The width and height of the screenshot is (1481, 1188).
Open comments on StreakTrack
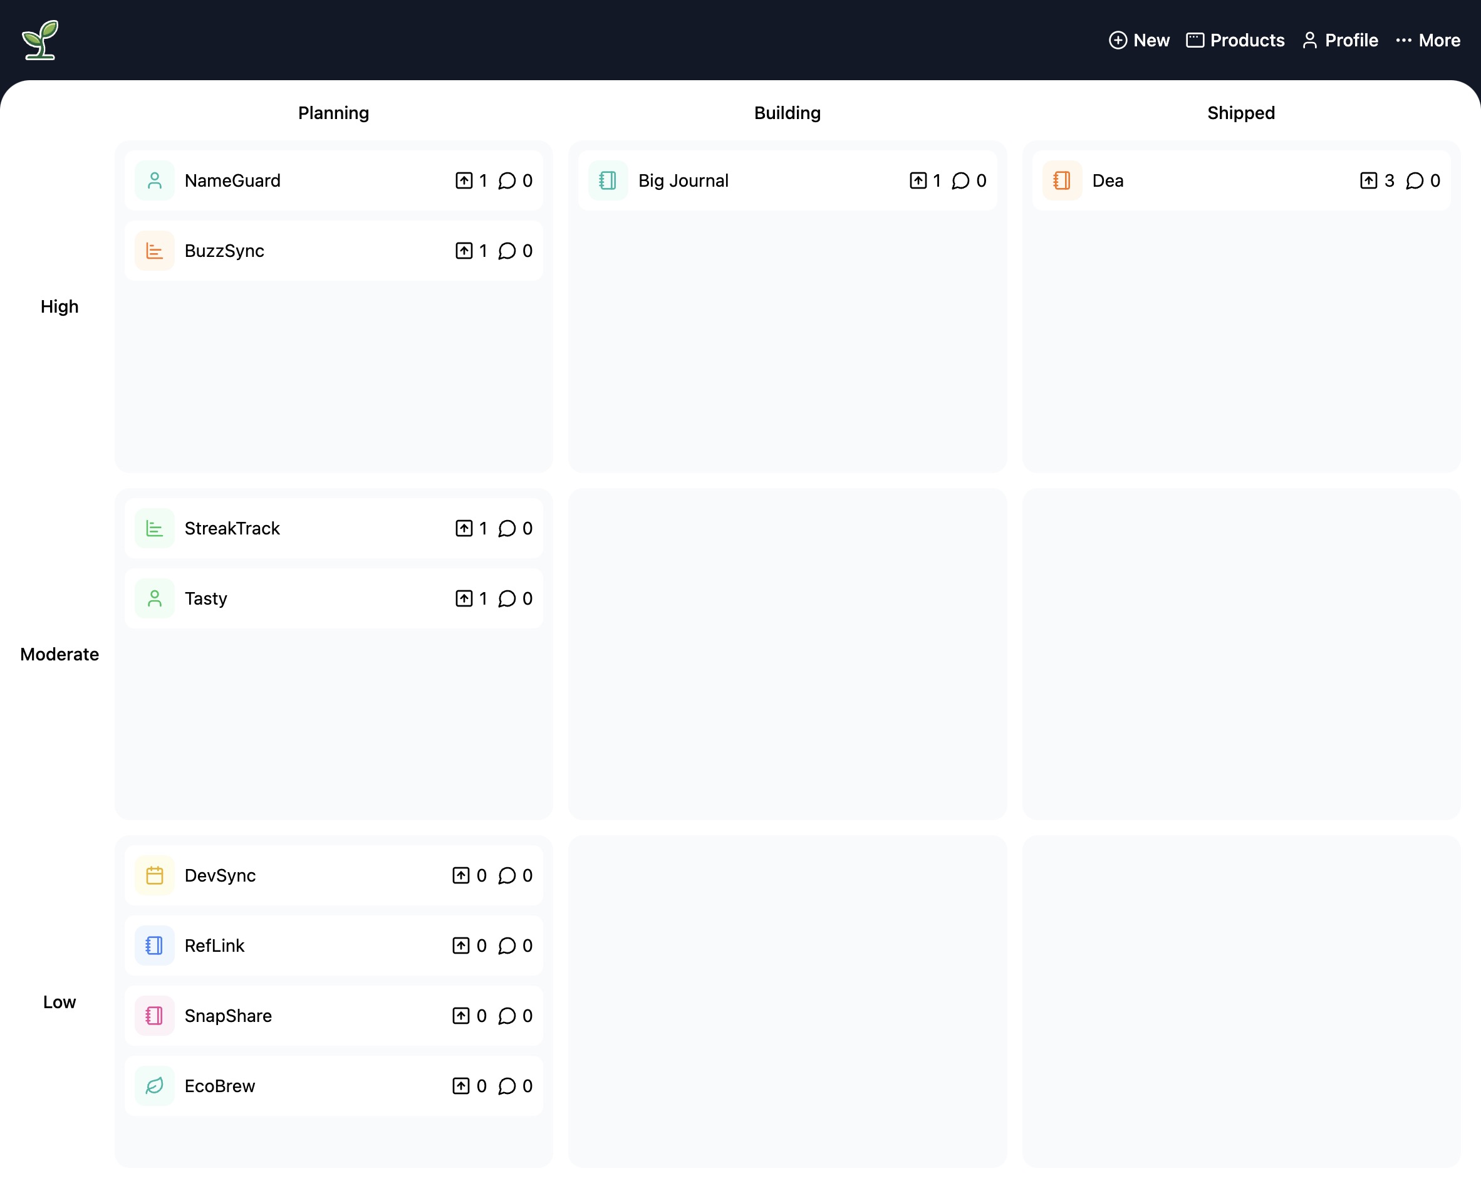coord(515,528)
